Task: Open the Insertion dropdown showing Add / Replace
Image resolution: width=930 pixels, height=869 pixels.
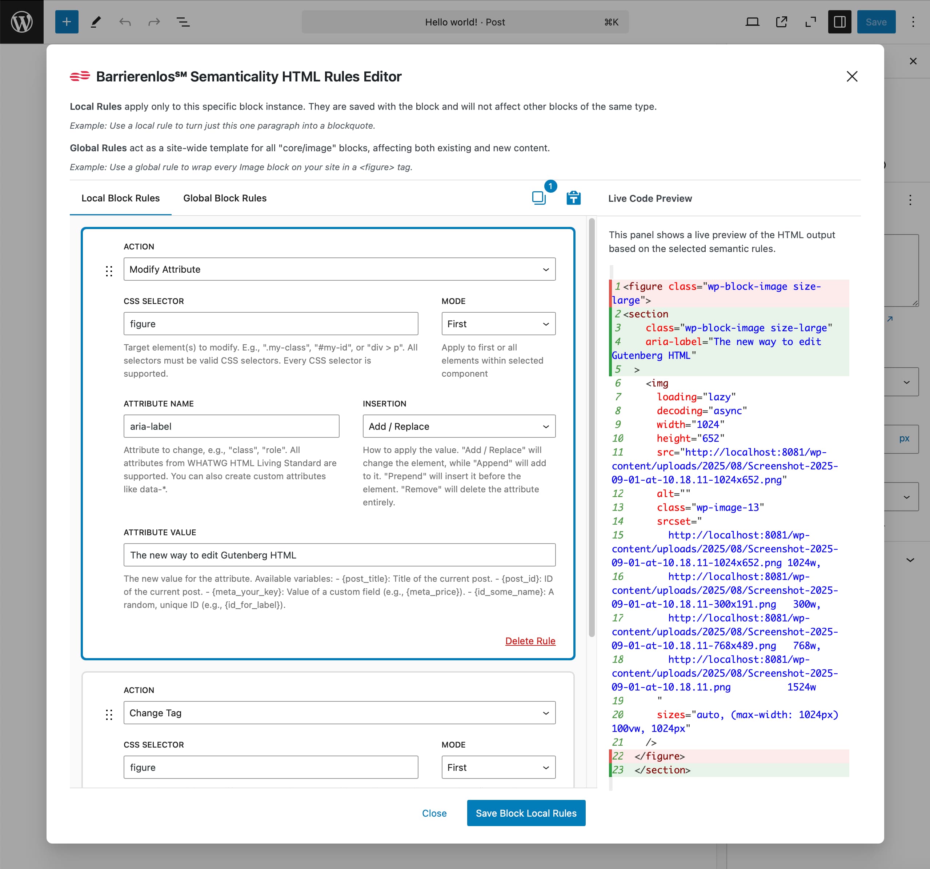Action: (458, 426)
